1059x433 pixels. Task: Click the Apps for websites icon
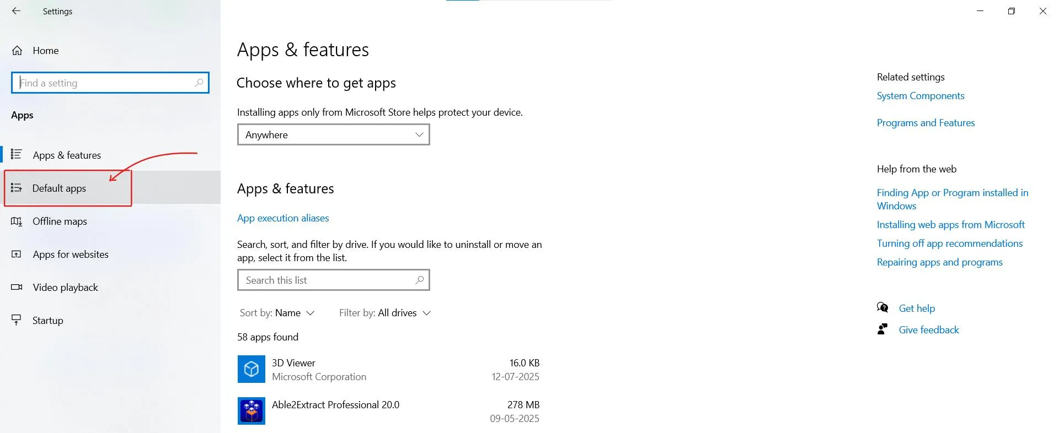point(17,254)
